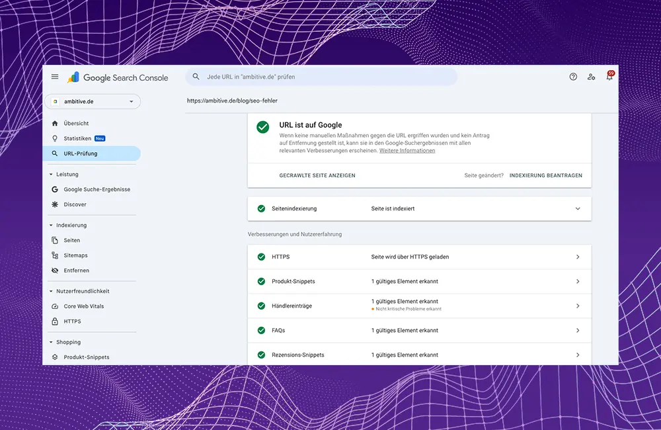661x430 pixels.
Task: Collapse the Leistung sidebar section
Action: 52,175
